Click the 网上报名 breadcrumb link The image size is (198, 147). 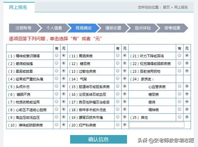(x=181, y=7)
